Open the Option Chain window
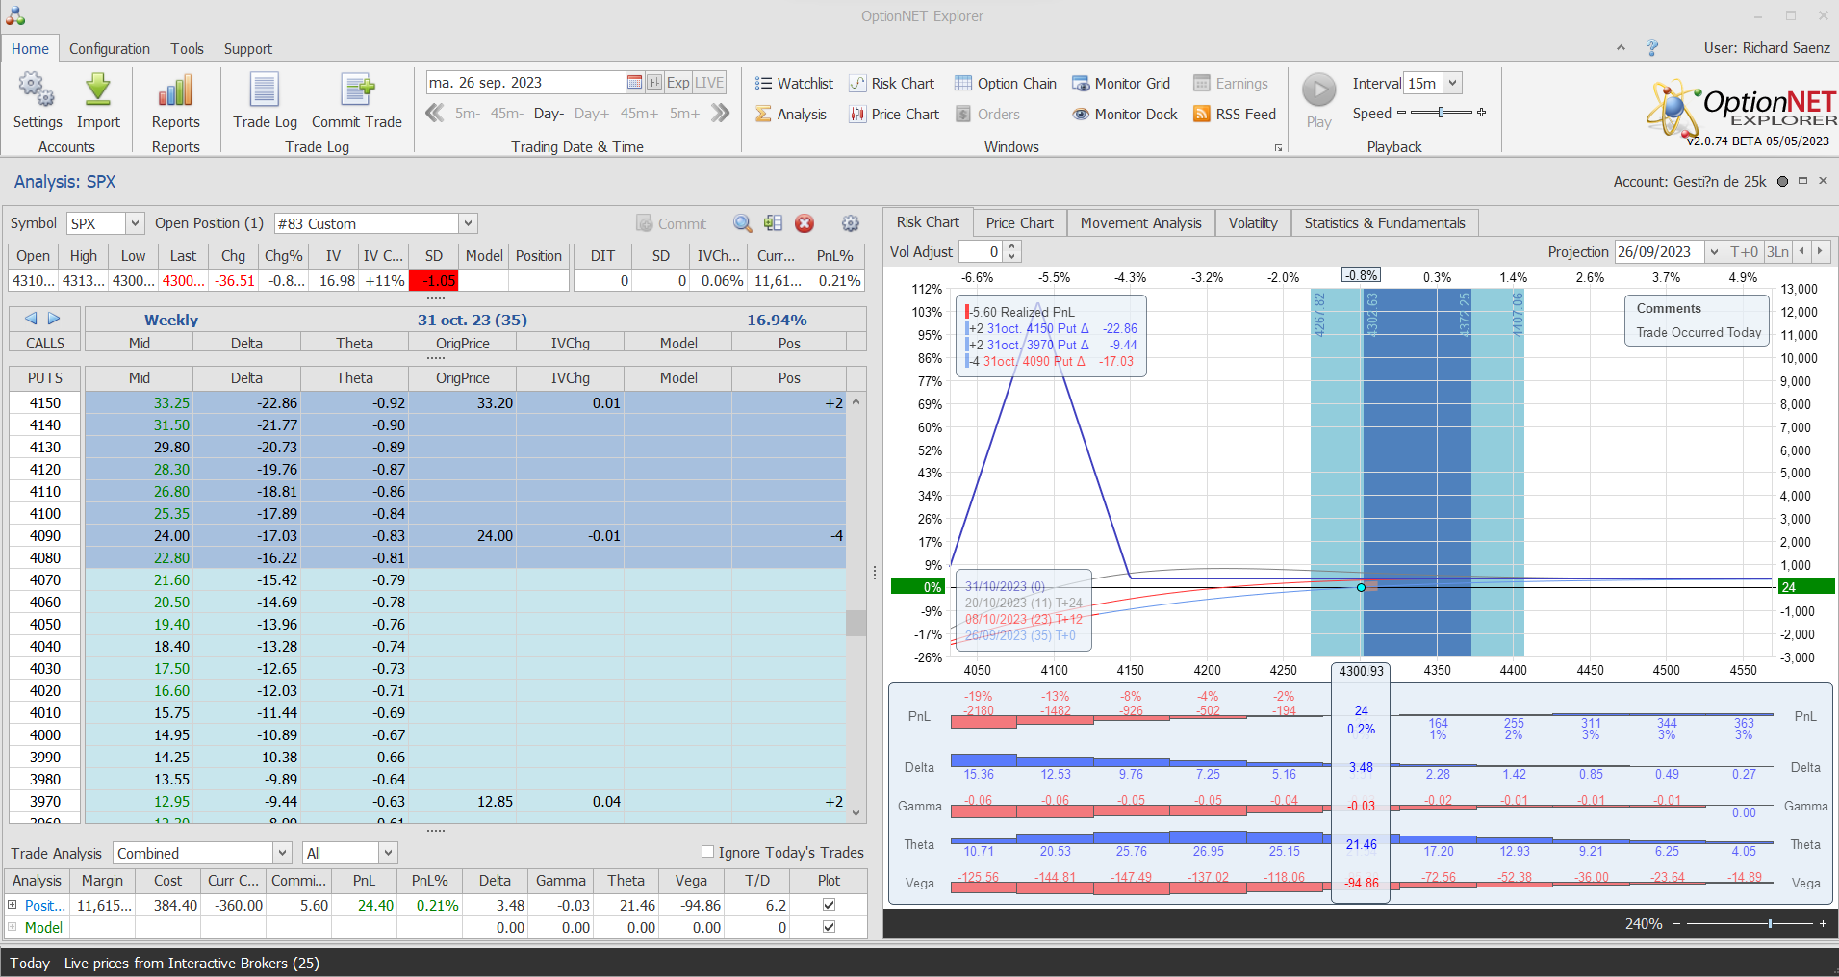The image size is (1839, 977). coord(1006,84)
